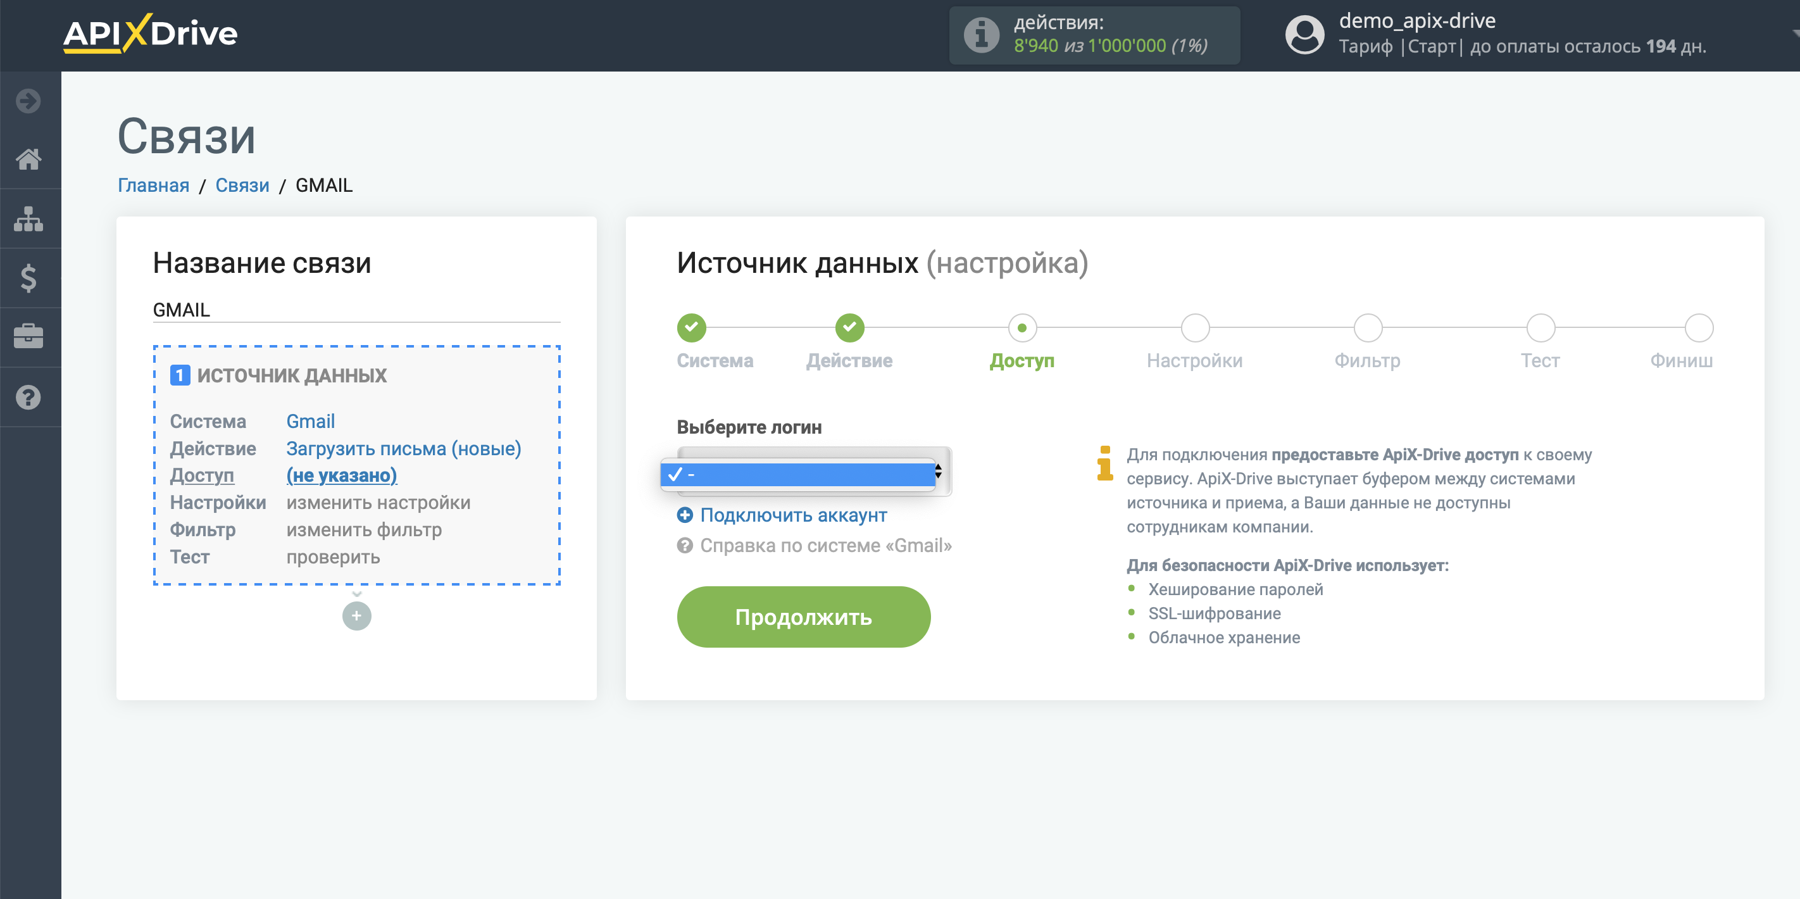
Task: Click the SSL-шифрование bullet item
Action: pyautogui.click(x=1214, y=613)
